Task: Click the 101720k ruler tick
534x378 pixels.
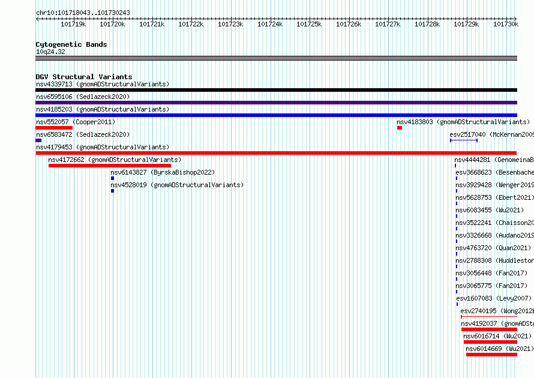Action: pyautogui.click(x=112, y=24)
